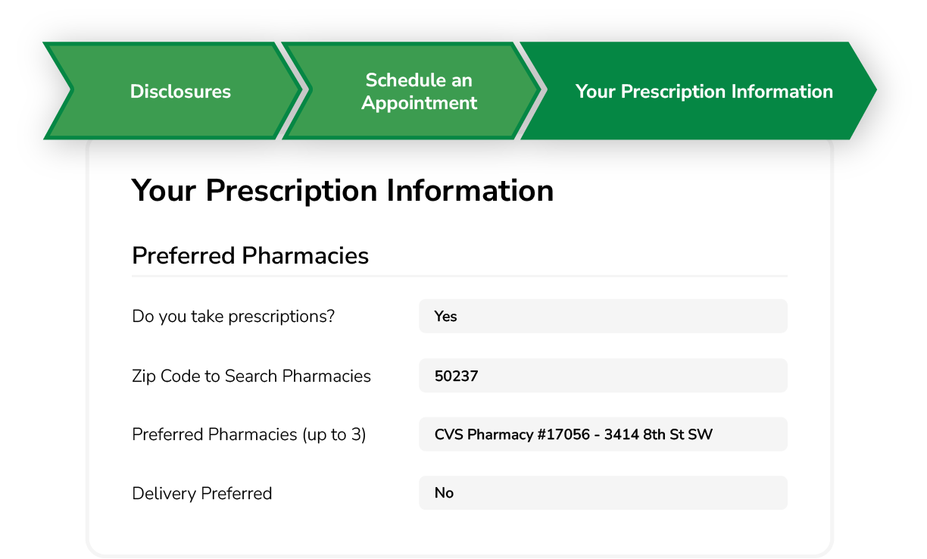Select the 'No' value for delivery

point(443,492)
